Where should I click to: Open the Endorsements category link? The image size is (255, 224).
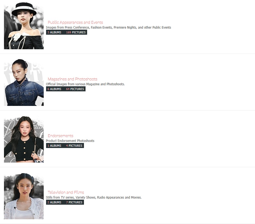[x=60, y=136]
